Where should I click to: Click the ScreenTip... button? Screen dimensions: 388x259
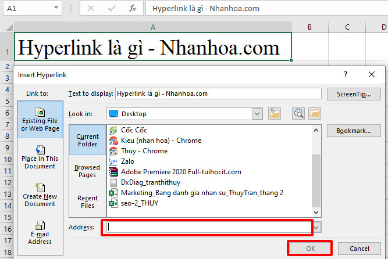354,94
